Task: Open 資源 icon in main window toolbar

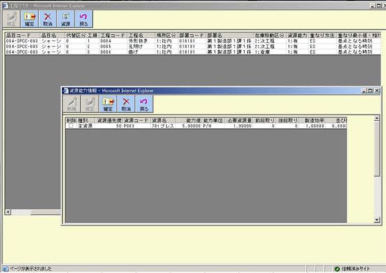Action: [66, 19]
